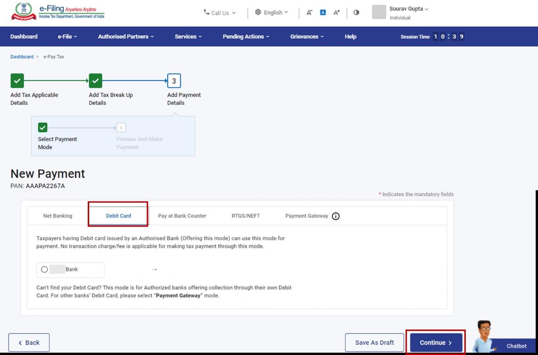Select the Bank radio button

[x=44, y=269]
